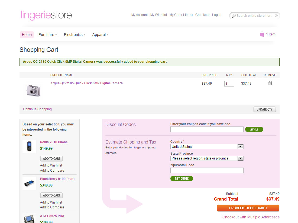
Task: Apply the coupon code
Action: click(254, 129)
